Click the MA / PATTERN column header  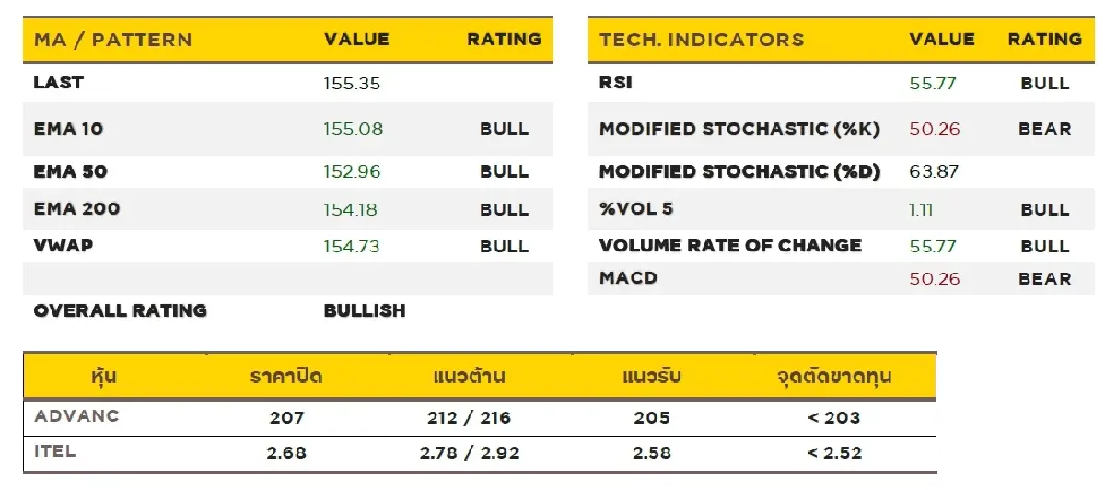[x=112, y=40]
